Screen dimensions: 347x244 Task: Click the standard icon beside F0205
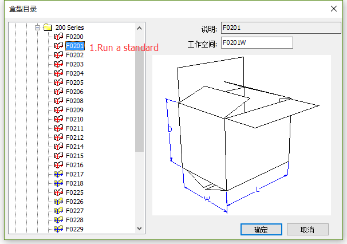point(58,82)
